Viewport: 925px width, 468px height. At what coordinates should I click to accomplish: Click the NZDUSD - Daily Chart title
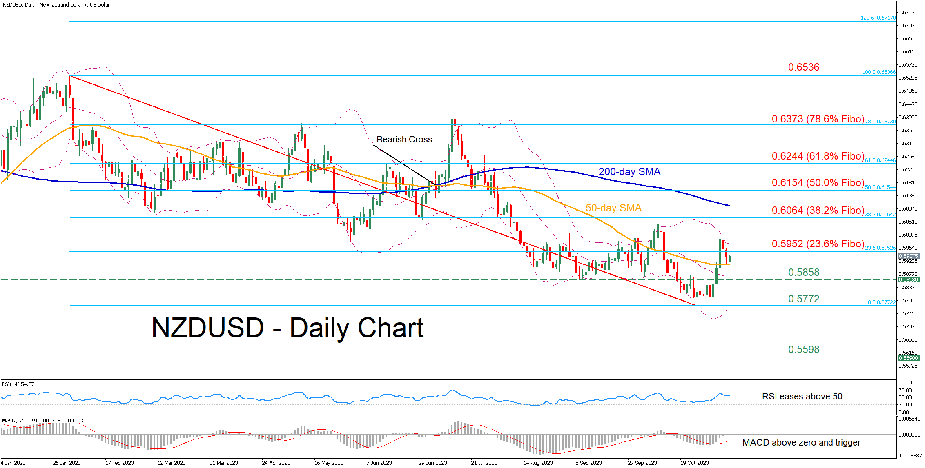[287, 328]
